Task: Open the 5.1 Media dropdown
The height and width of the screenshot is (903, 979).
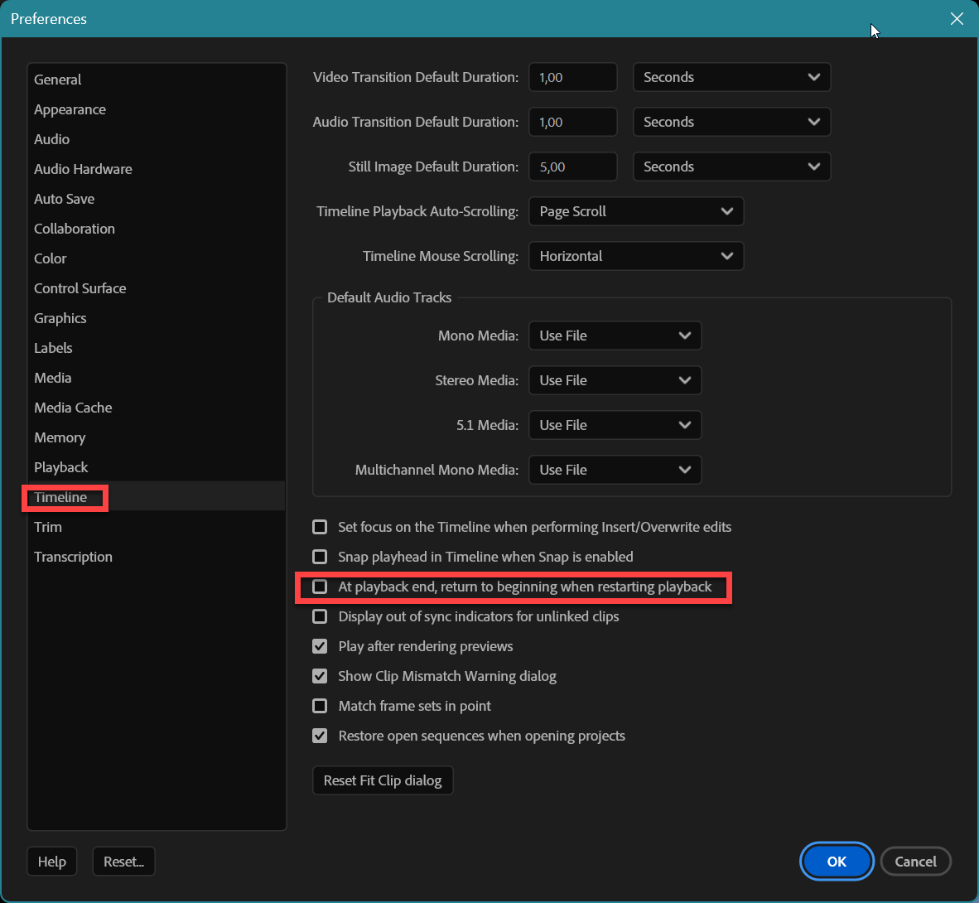Action: (615, 425)
